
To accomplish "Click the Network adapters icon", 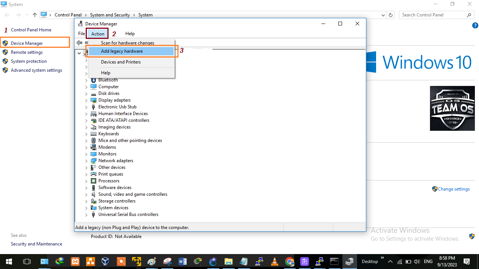I will click(x=94, y=161).
